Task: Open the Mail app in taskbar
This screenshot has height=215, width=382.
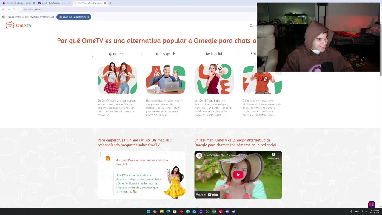Action: (194, 211)
